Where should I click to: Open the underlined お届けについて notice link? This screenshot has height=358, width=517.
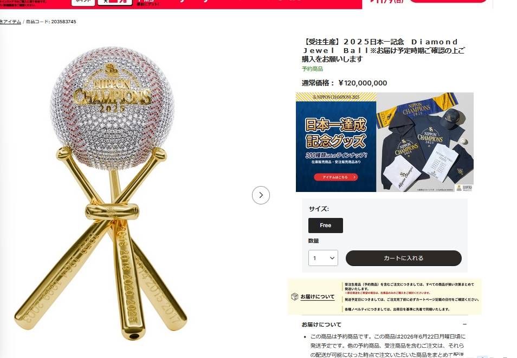(317, 296)
